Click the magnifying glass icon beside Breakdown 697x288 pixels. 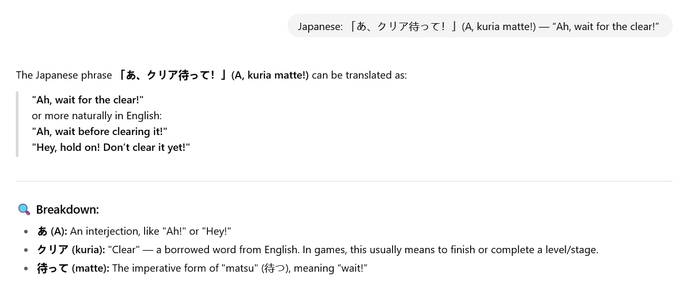[x=24, y=209]
